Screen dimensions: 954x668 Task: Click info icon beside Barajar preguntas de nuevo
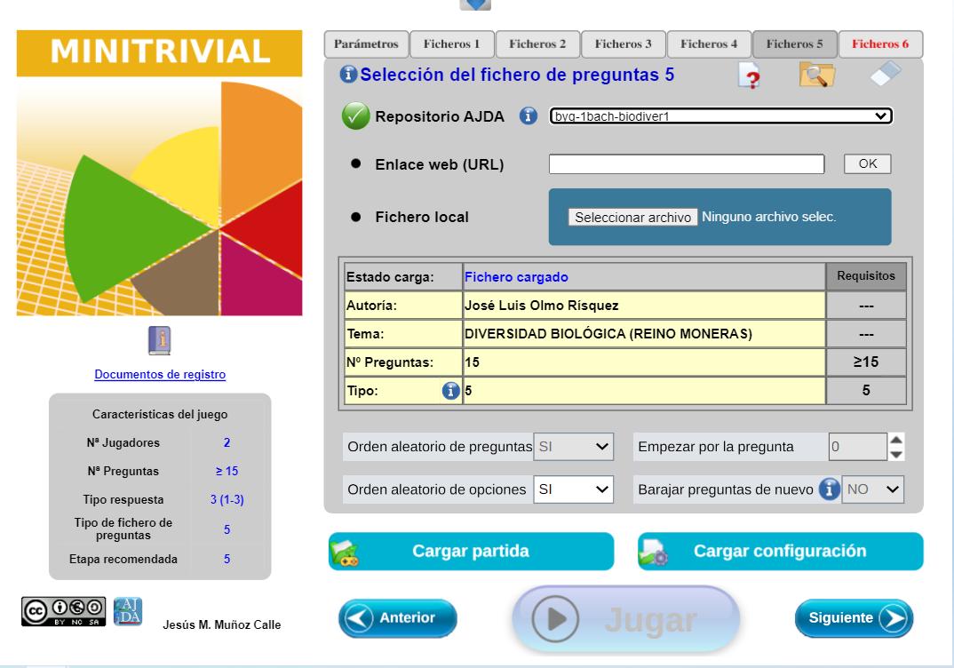(829, 489)
